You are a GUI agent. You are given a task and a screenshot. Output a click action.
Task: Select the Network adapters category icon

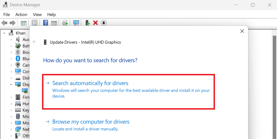point(18,129)
